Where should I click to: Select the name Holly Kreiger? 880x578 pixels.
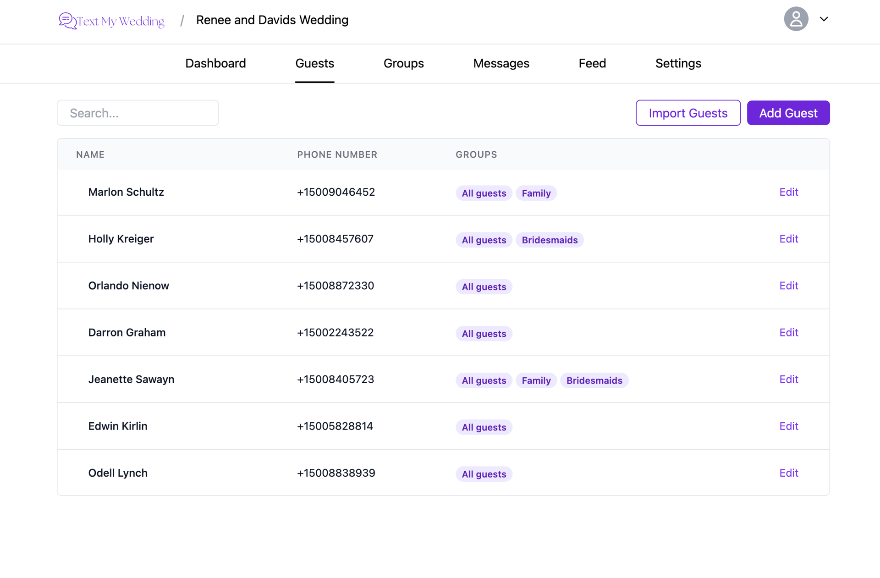pyautogui.click(x=121, y=239)
